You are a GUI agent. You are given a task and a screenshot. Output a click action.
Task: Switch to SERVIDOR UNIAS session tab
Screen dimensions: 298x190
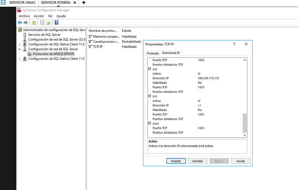[x=22, y=3]
